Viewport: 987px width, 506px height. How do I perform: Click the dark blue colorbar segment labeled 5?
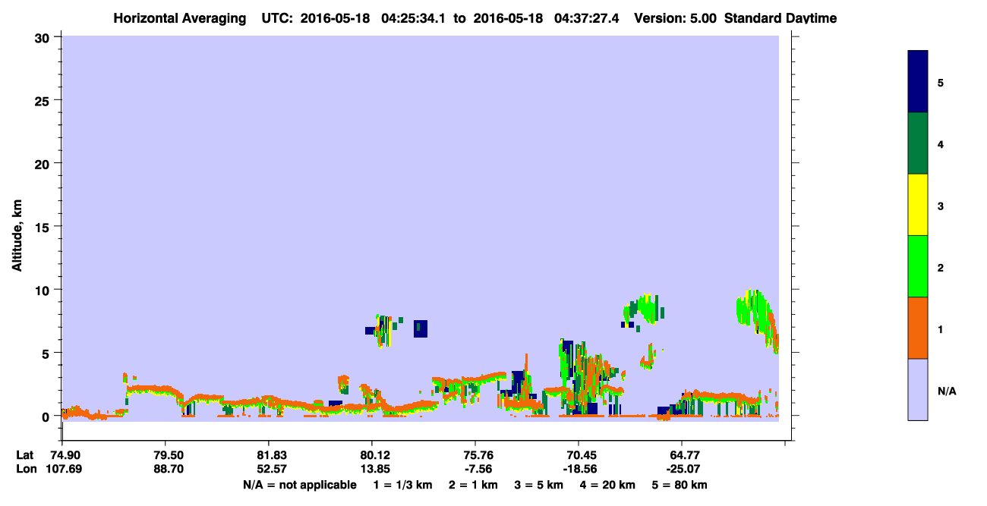918,82
